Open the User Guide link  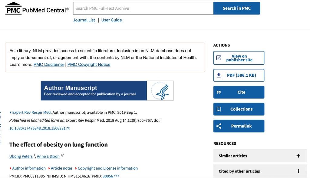pos(111,20)
